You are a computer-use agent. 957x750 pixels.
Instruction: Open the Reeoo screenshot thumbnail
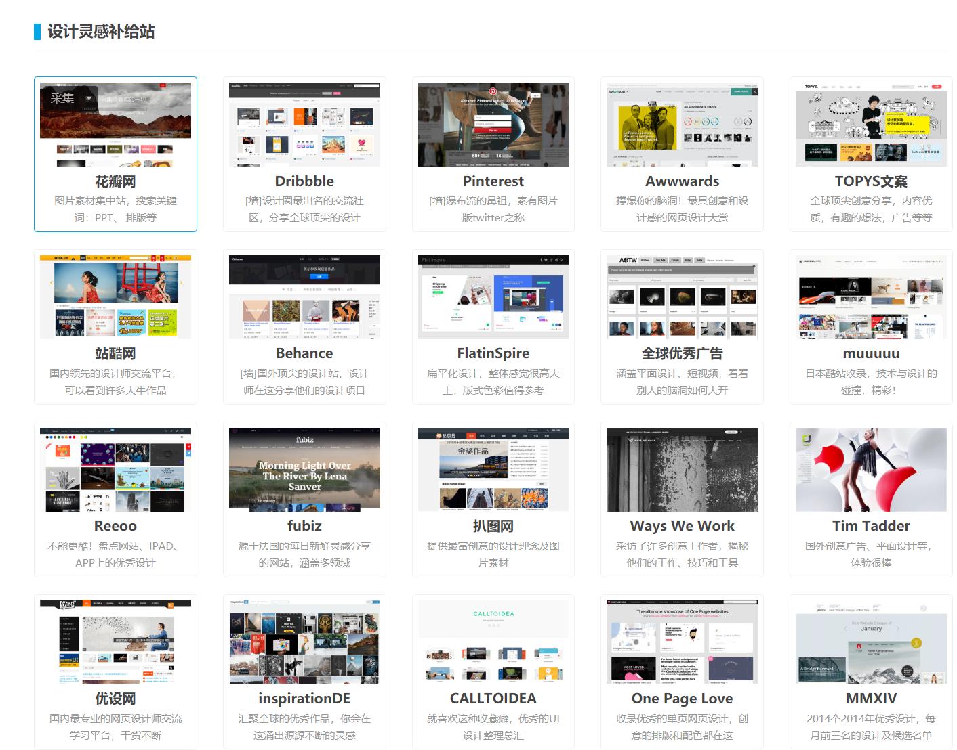(x=115, y=470)
